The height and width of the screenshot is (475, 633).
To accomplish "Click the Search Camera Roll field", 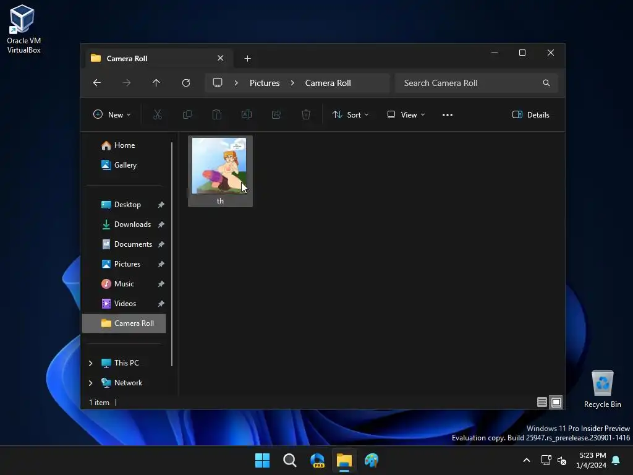I will 477,83.
